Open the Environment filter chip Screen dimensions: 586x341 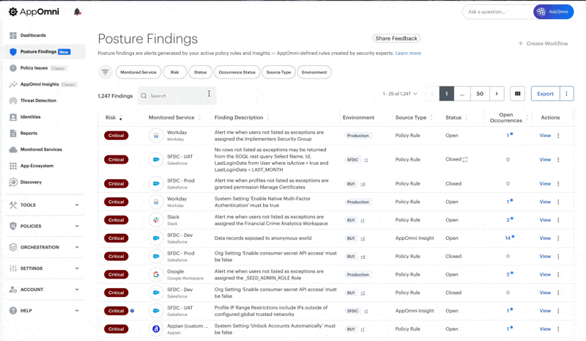pyautogui.click(x=314, y=73)
